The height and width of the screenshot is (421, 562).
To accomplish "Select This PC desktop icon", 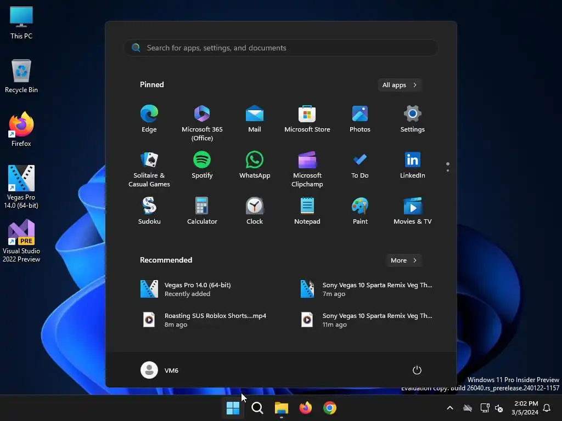I will [x=21, y=23].
